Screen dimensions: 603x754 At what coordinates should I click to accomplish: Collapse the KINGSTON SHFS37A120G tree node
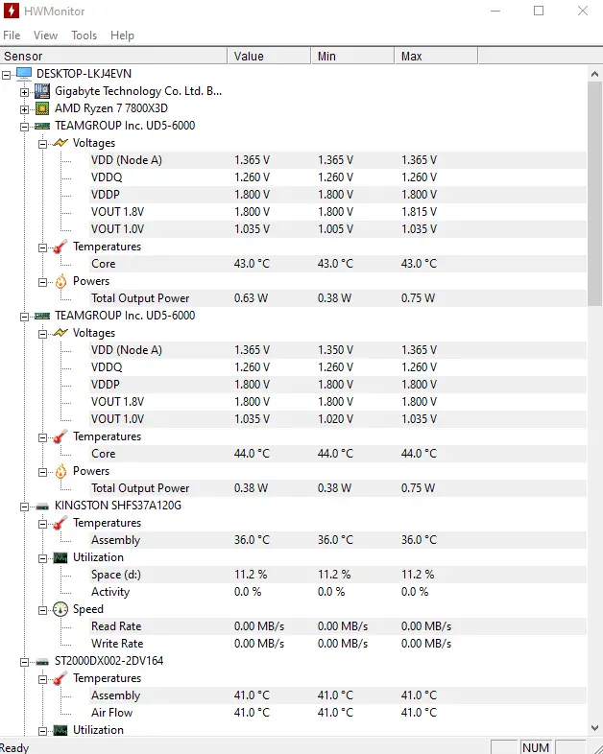24,507
